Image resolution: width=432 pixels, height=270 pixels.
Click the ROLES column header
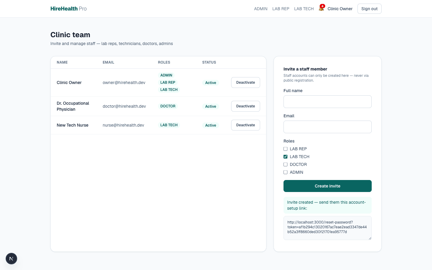coord(164,62)
